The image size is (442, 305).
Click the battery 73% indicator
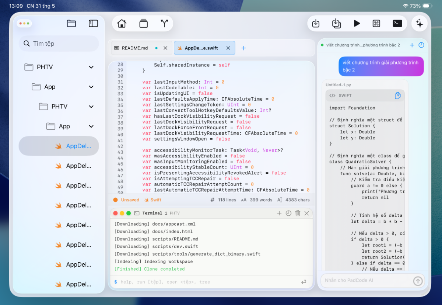421,6
